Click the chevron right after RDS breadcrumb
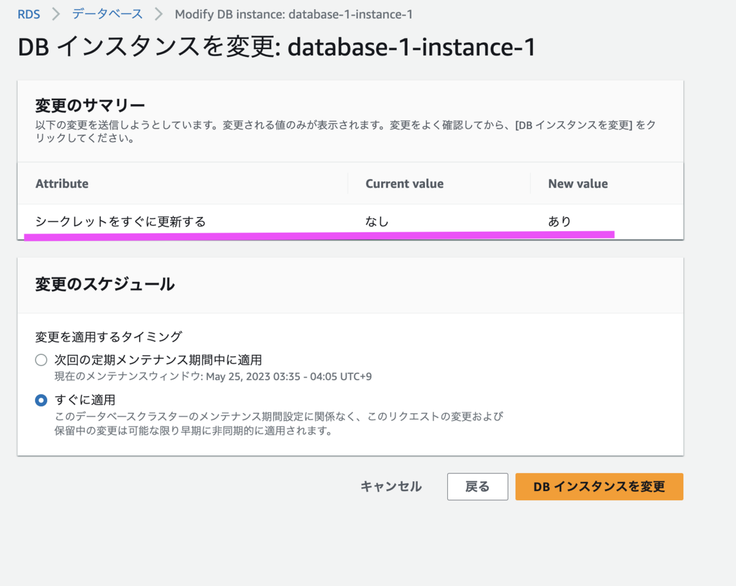736x586 pixels. (56, 14)
